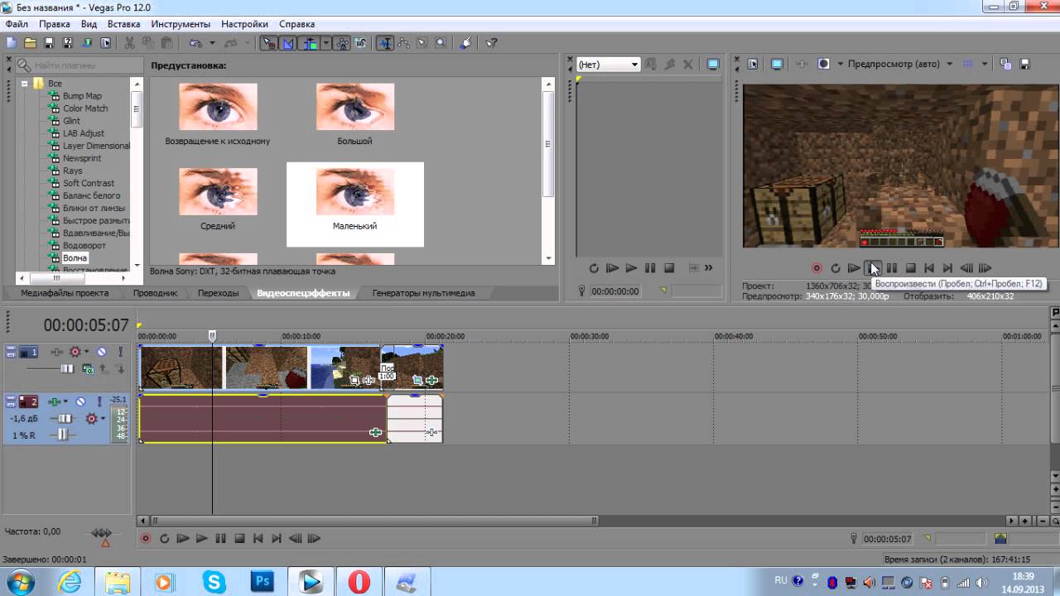Mute audio track 2

point(80,401)
